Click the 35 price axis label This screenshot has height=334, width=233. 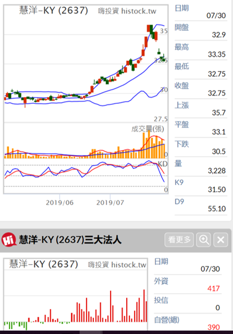point(164,31)
